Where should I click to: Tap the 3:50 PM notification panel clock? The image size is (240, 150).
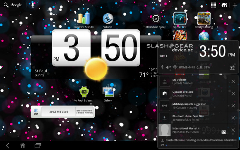coord(217,51)
